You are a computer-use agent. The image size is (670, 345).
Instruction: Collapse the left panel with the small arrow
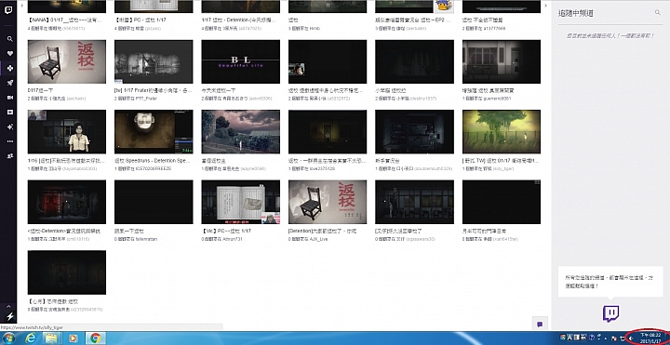click(21, 6)
